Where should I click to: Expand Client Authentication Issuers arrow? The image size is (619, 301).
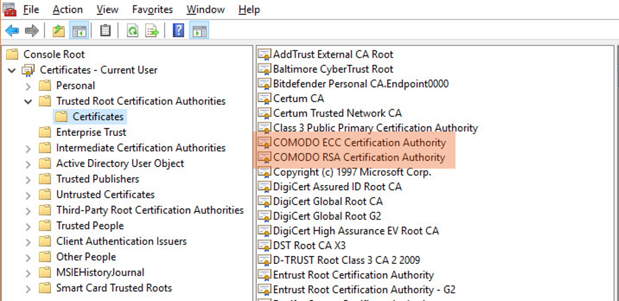28,242
